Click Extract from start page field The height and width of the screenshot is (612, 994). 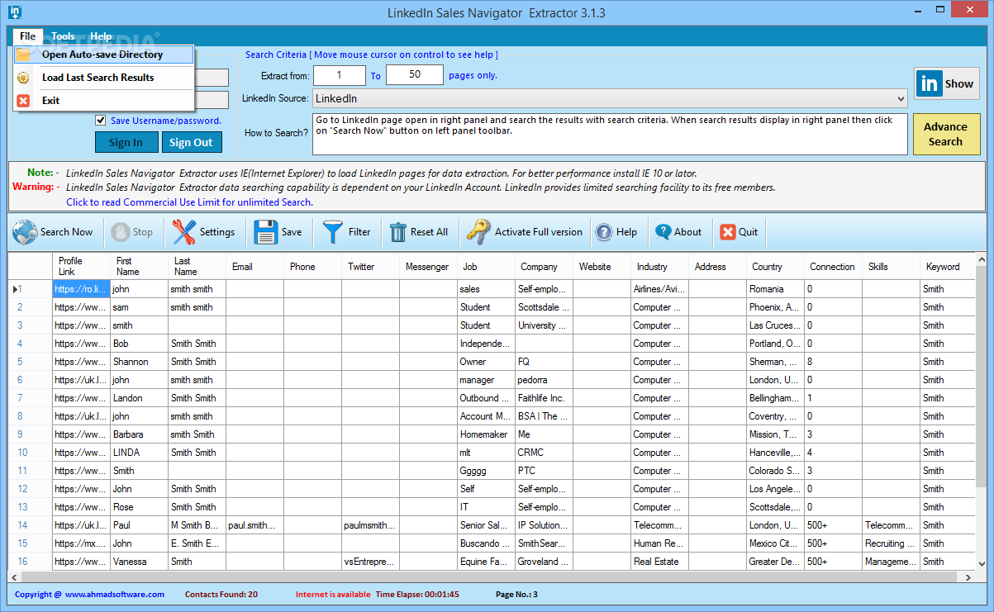(x=340, y=75)
